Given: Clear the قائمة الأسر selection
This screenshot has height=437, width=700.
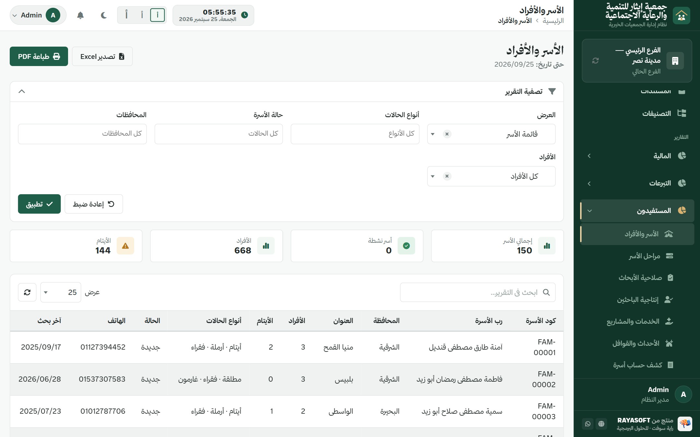Looking at the screenshot, I should [447, 134].
